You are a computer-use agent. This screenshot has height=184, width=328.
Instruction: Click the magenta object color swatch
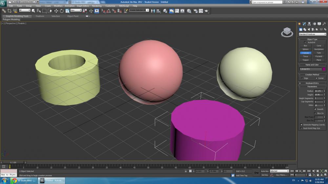point(324,69)
